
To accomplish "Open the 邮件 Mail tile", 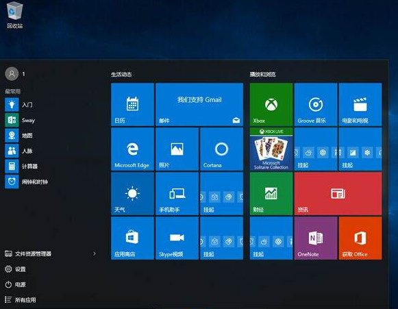I will coord(199,105).
